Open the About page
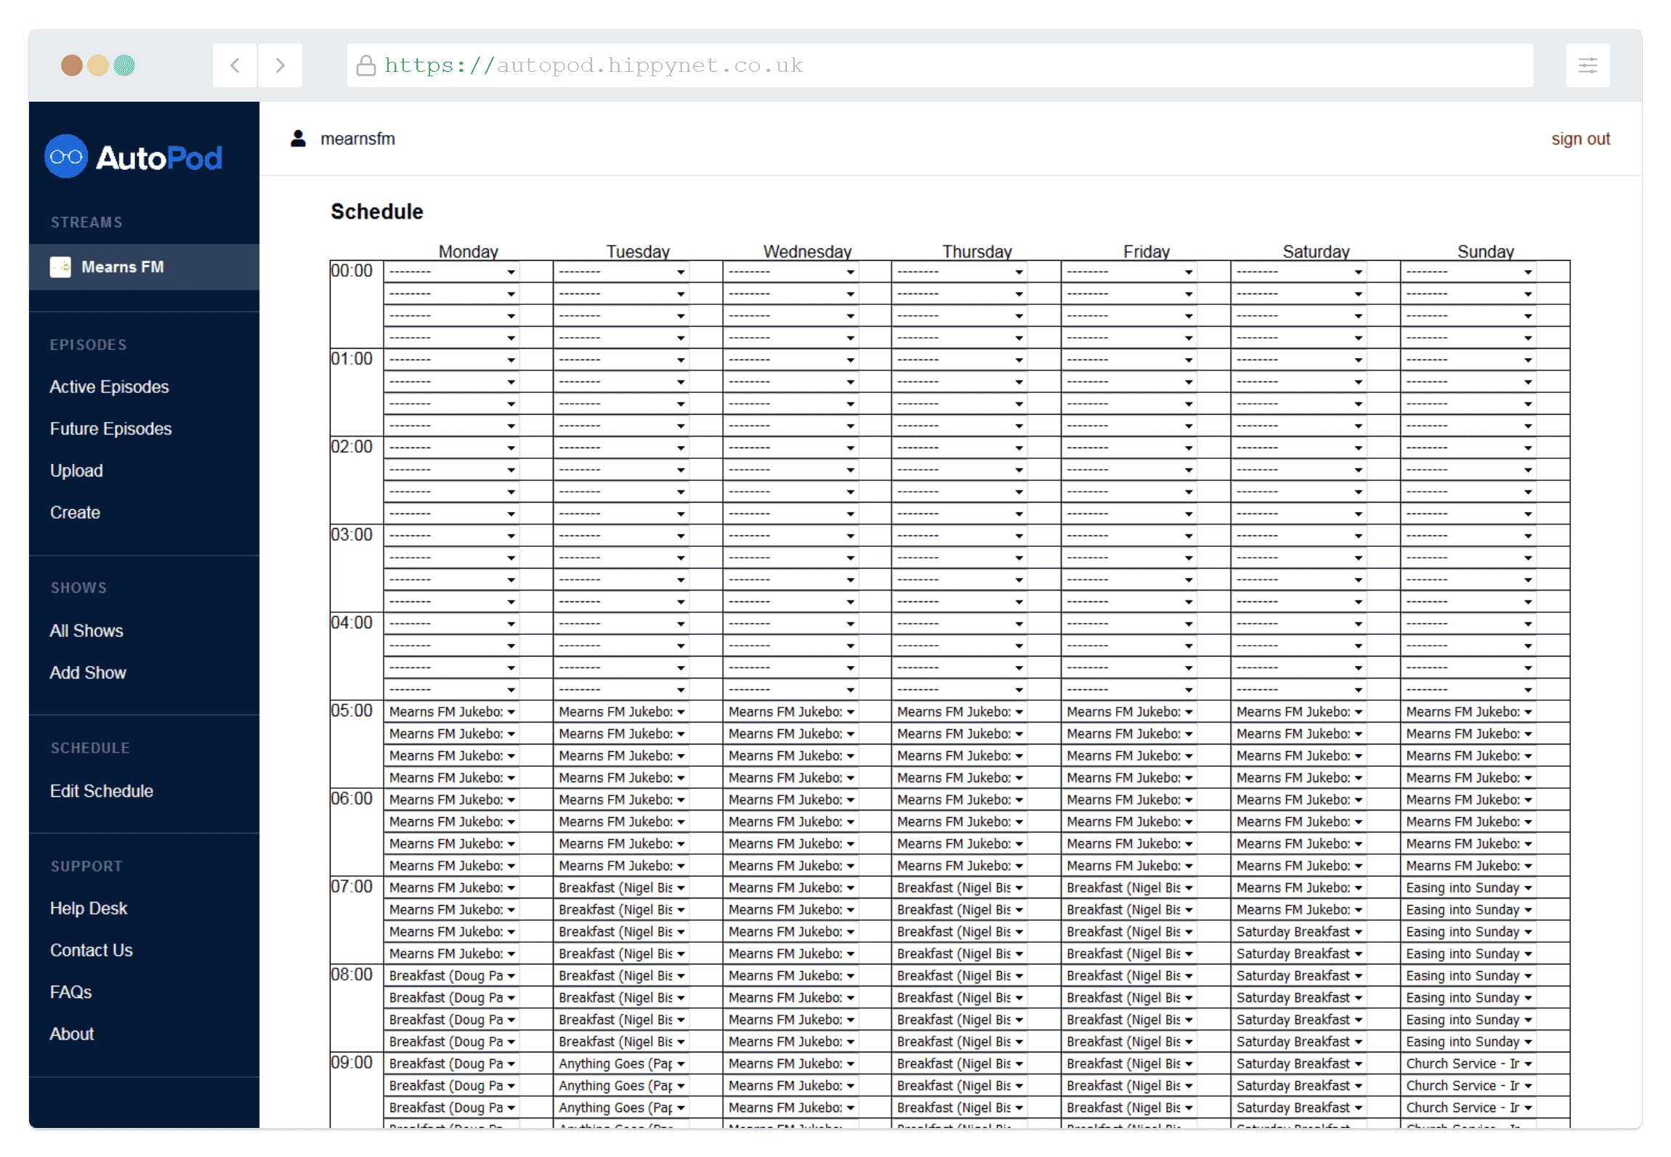Viewport: 1671px width, 1157px height. [72, 1034]
